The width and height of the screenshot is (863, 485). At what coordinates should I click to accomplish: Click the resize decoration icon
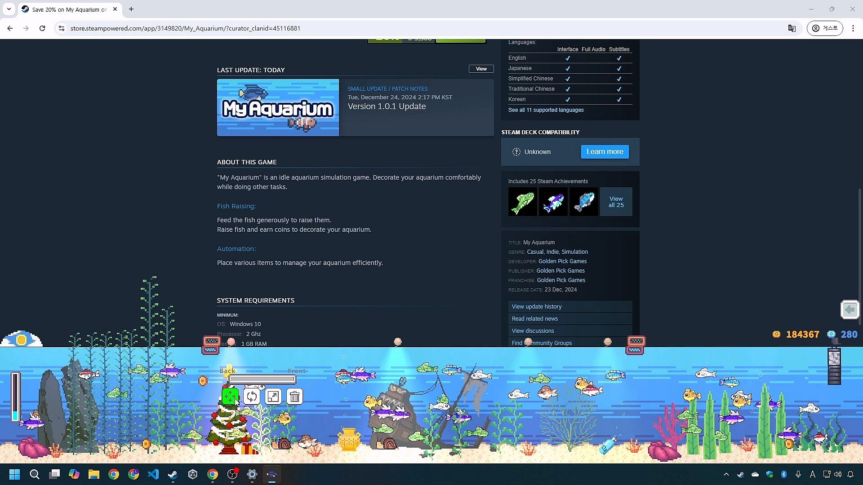pyautogui.click(x=273, y=397)
